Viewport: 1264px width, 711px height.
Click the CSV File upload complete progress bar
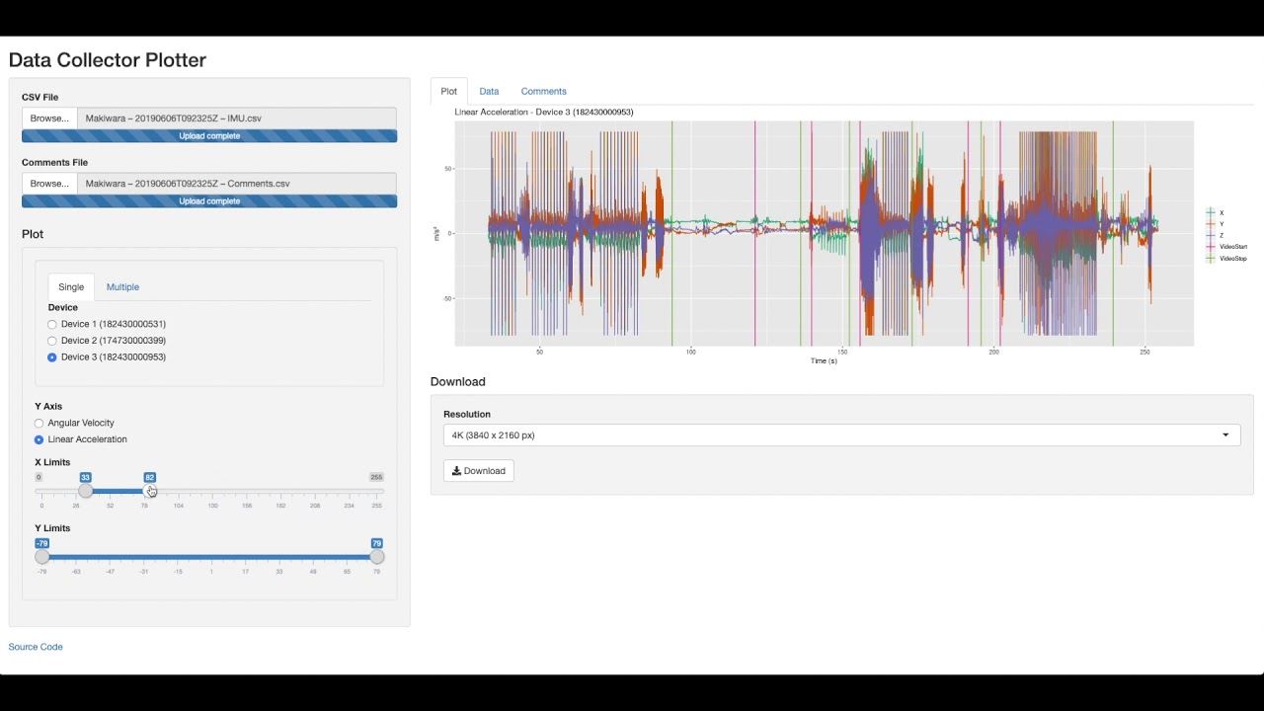pos(209,136)
